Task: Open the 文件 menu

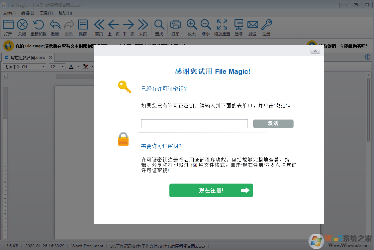Action: point(9,13)
